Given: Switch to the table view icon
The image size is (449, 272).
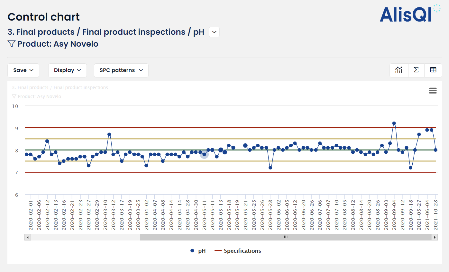Looking at the screenshot, I should pos(433,70).
